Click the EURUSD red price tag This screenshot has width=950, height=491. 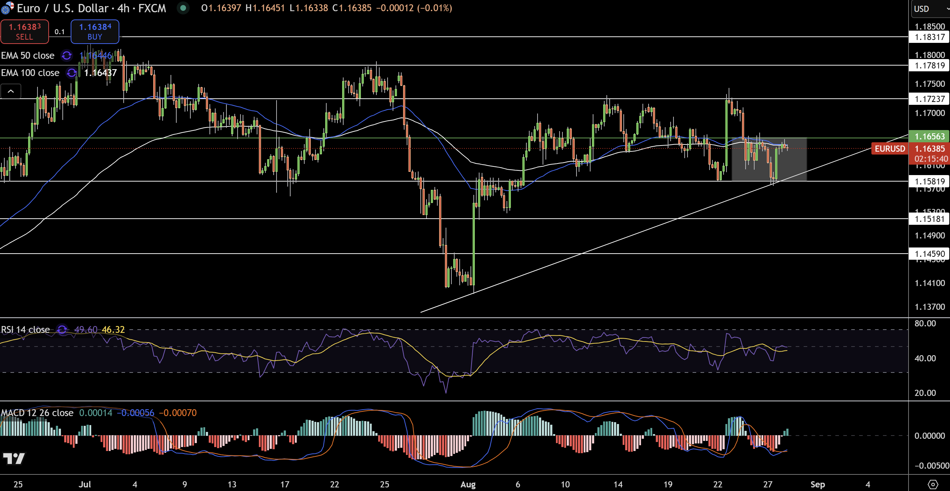click(x=889, y=148)
